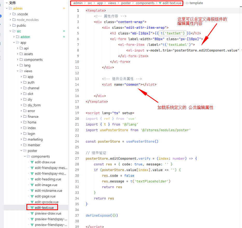242x228 pixels.
Task: Click the slot name "common" on line 14
Action: click(132, 85)
